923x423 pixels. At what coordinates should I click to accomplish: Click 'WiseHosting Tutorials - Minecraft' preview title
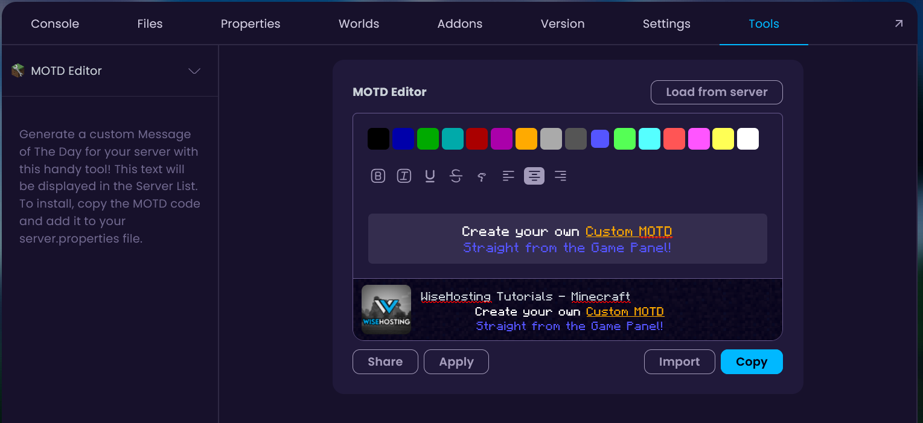click(525, 296)
